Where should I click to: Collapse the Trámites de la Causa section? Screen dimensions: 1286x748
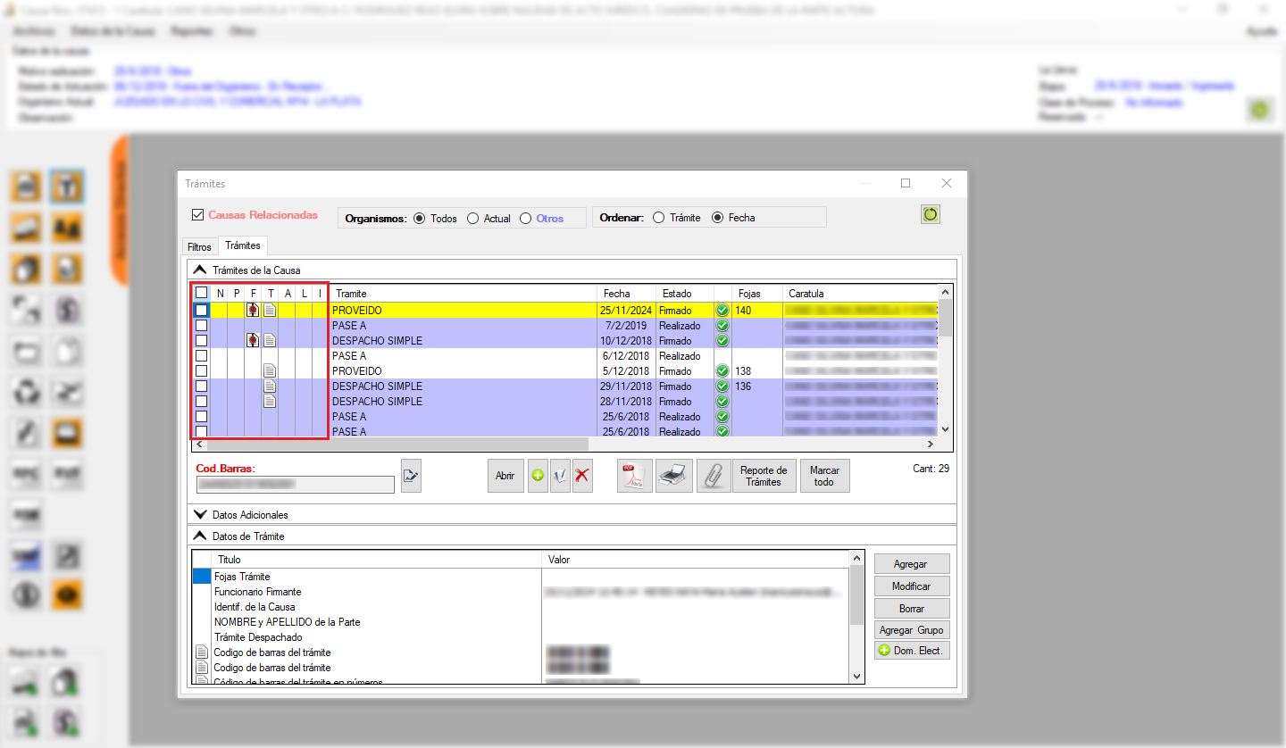200,270
